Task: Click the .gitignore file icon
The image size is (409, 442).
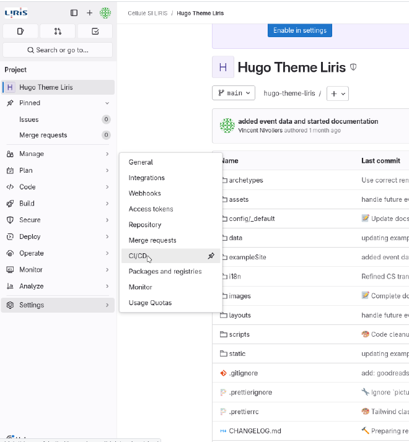Action: click(223, 373)
